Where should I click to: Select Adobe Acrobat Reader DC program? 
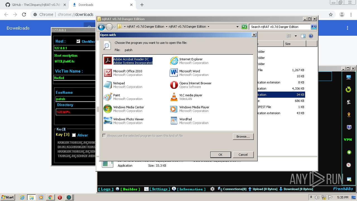128,61
